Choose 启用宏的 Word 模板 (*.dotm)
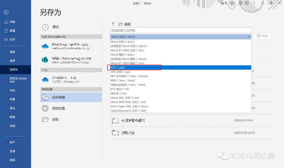This screenshot has height=168, width=284. tap(181, 59)
